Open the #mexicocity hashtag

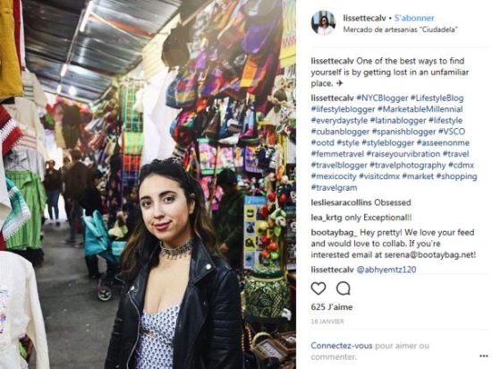coord(334,176)
